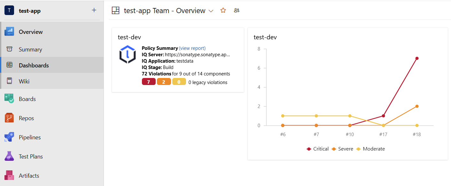Click the red critical violations badge
Screen dimensions: 451x186
[149, 82]
